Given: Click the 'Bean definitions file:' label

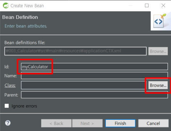Looking at the screenshot, I should point(25,43).
